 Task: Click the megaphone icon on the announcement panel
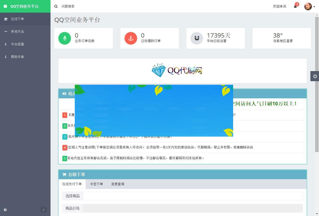(64, 94)
